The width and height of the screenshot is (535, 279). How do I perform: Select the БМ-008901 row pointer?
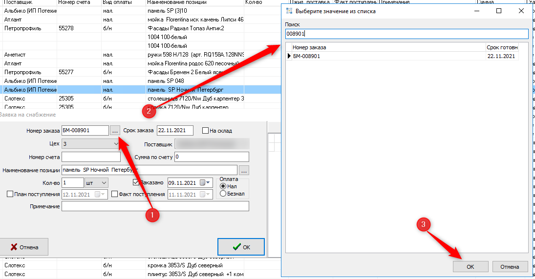point(289,56)
